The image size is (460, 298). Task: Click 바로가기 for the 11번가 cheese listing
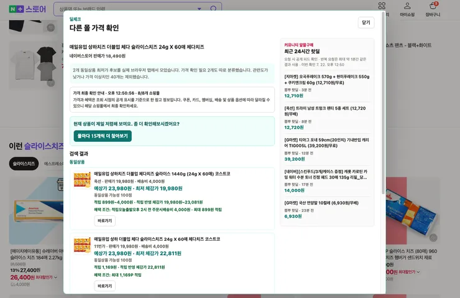[x=104, y=286]
